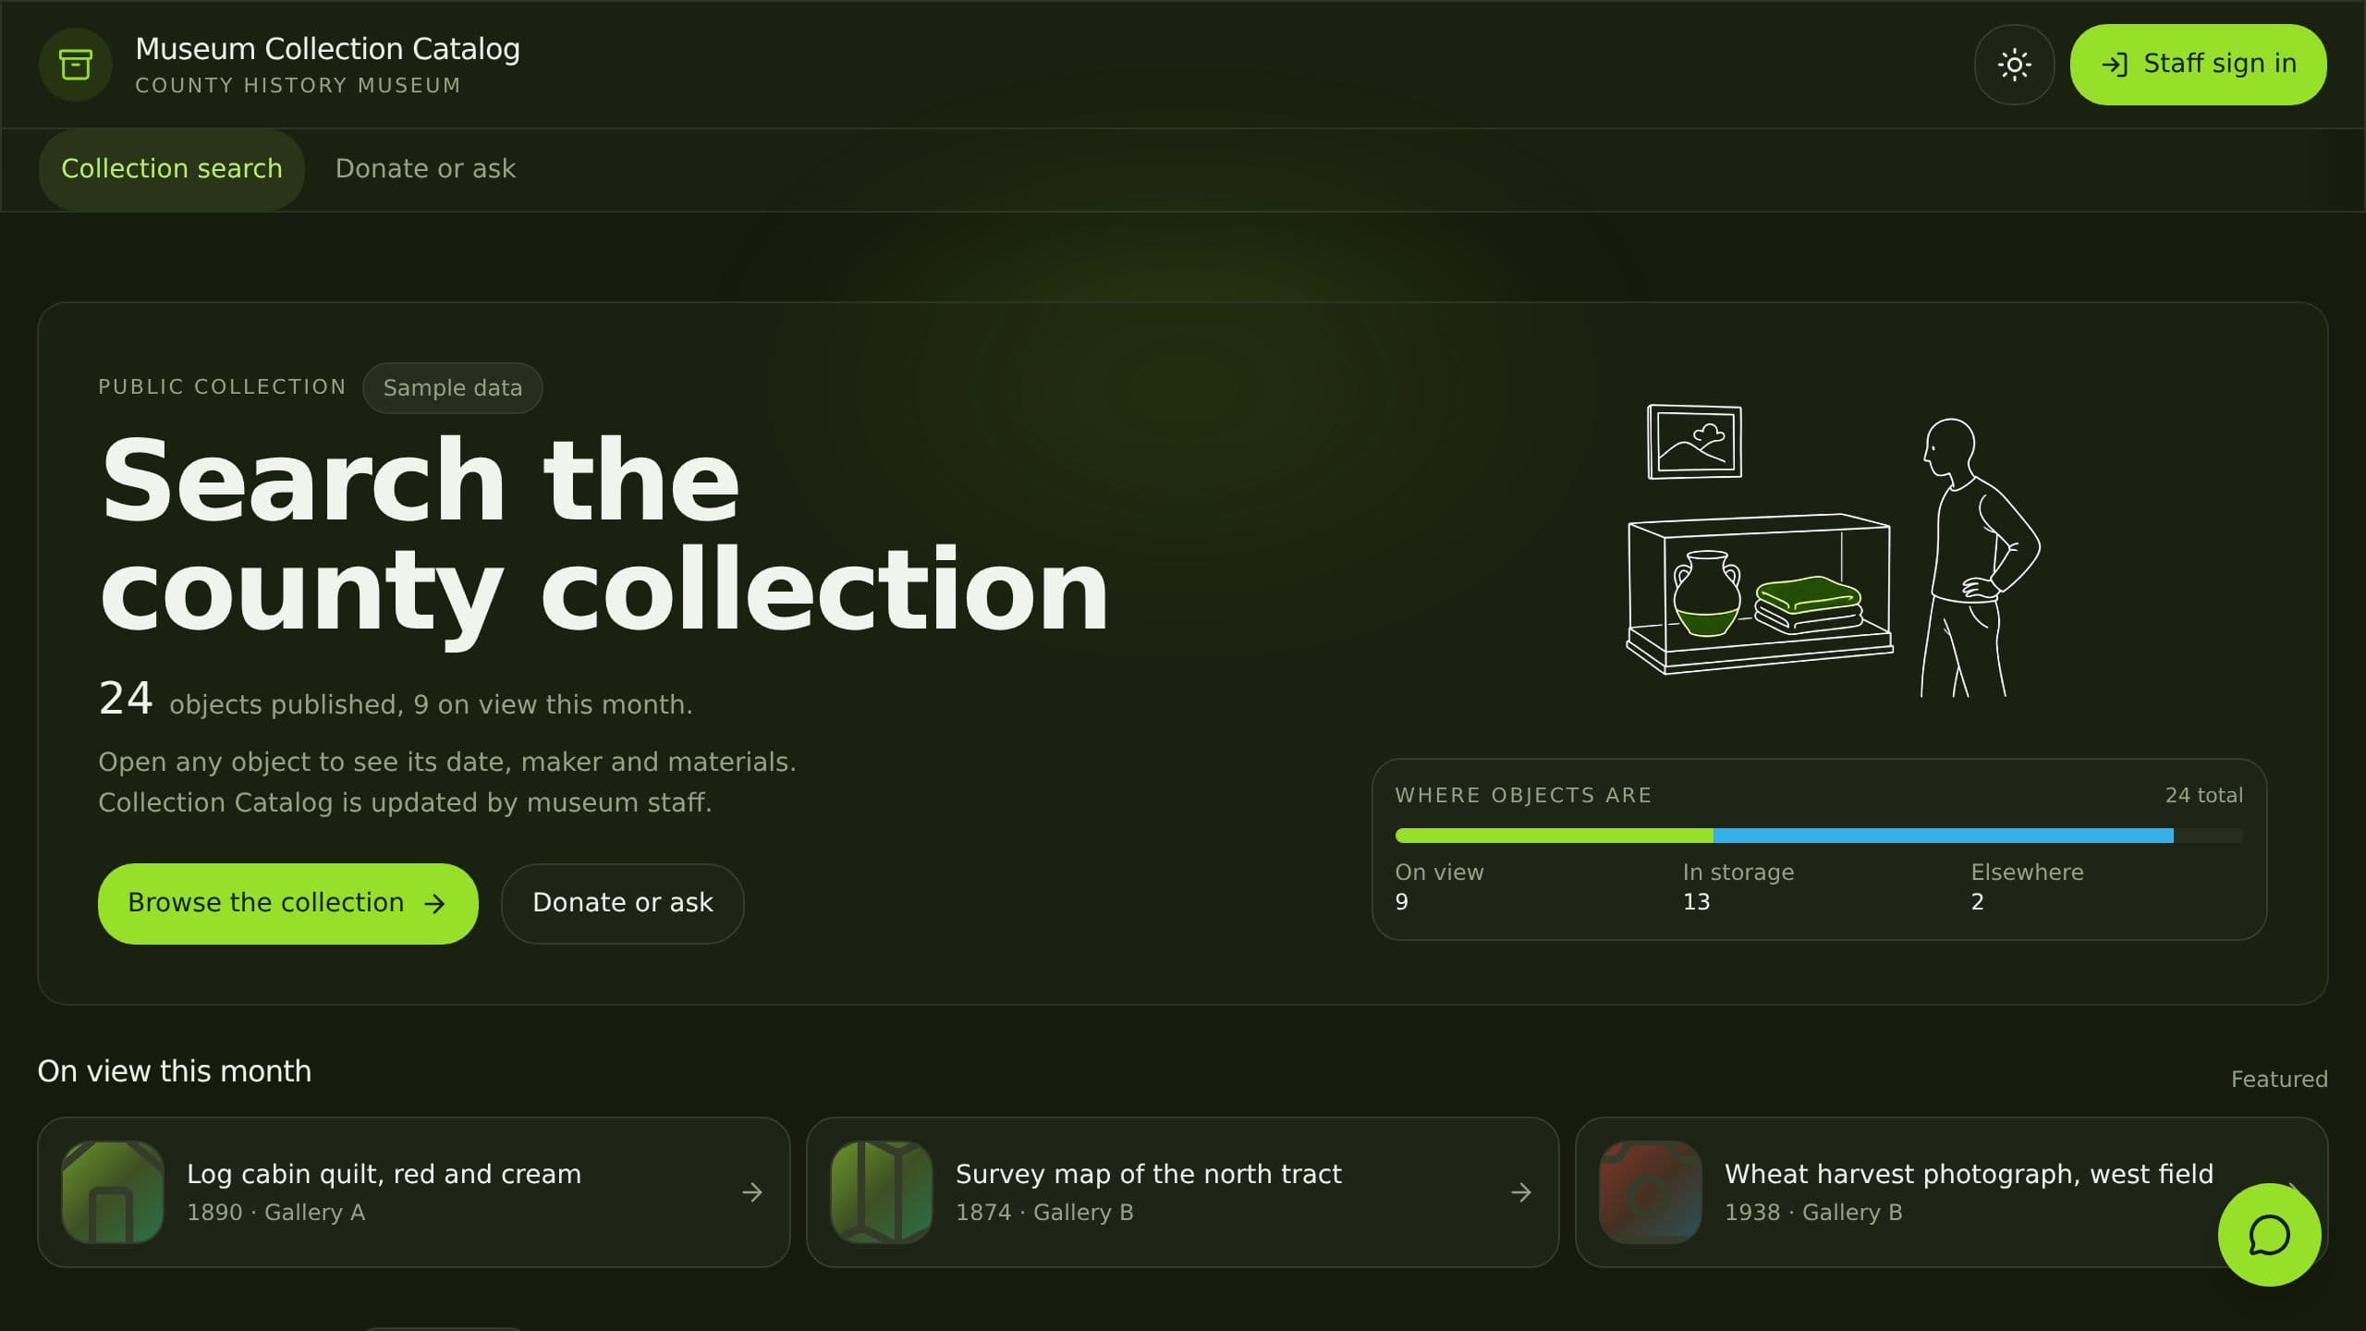Viewport: 2366px width, 1331px height.
Task: Click the COUNTY HISTORY MUSEUM subtitle
Action: tap(298, 86)
